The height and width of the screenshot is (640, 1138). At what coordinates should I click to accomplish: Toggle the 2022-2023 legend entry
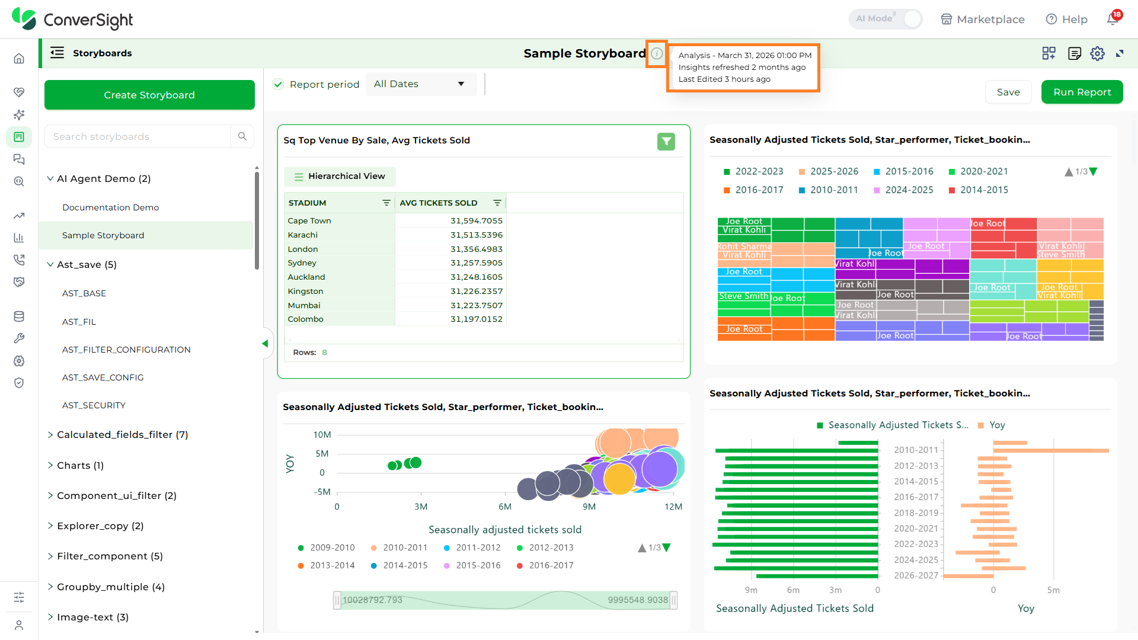[x=753, y=171]
